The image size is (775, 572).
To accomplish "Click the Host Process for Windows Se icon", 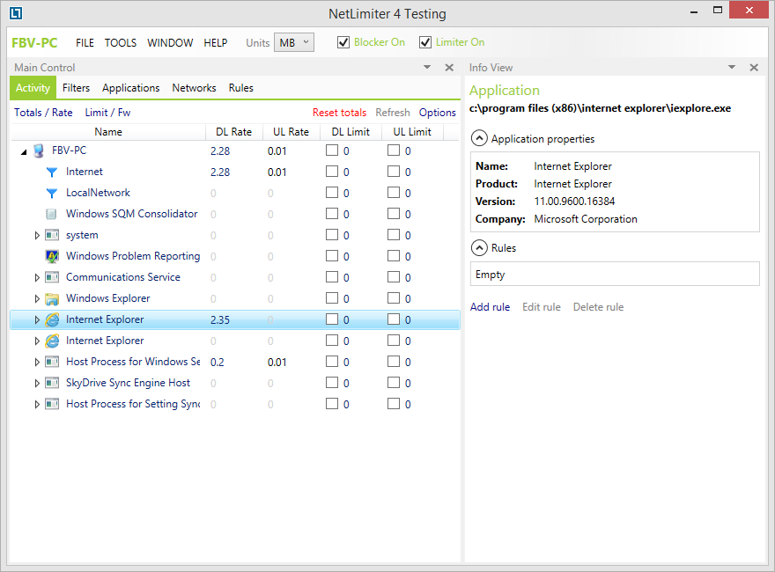I will [x=52, y=362].
